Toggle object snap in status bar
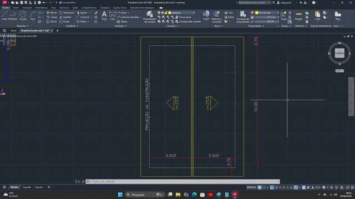The width and height of the screenshot is (355, 199). pyautogui.click(x=296, y=187)
